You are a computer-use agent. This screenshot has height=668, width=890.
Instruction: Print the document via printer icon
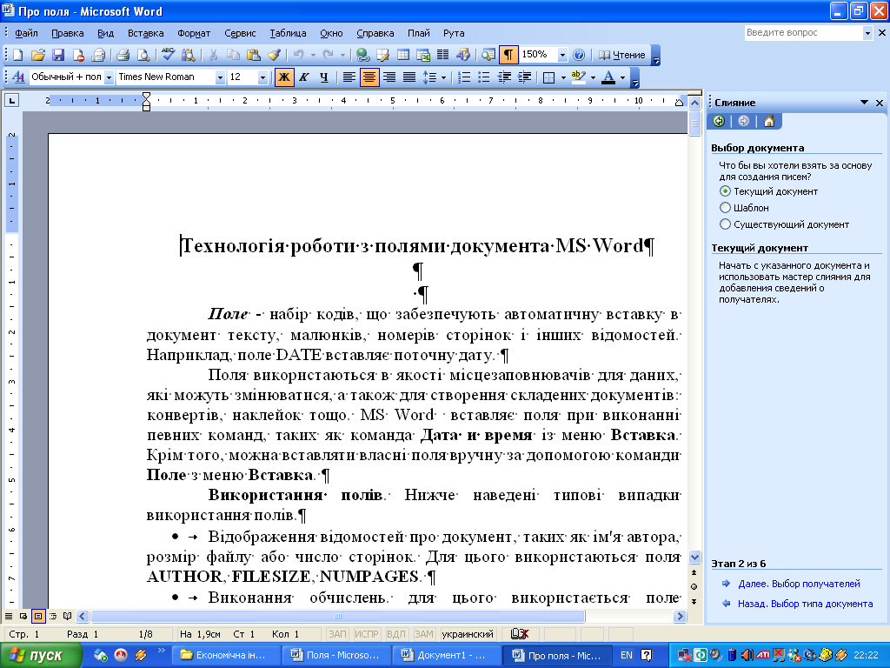point(123,55)
